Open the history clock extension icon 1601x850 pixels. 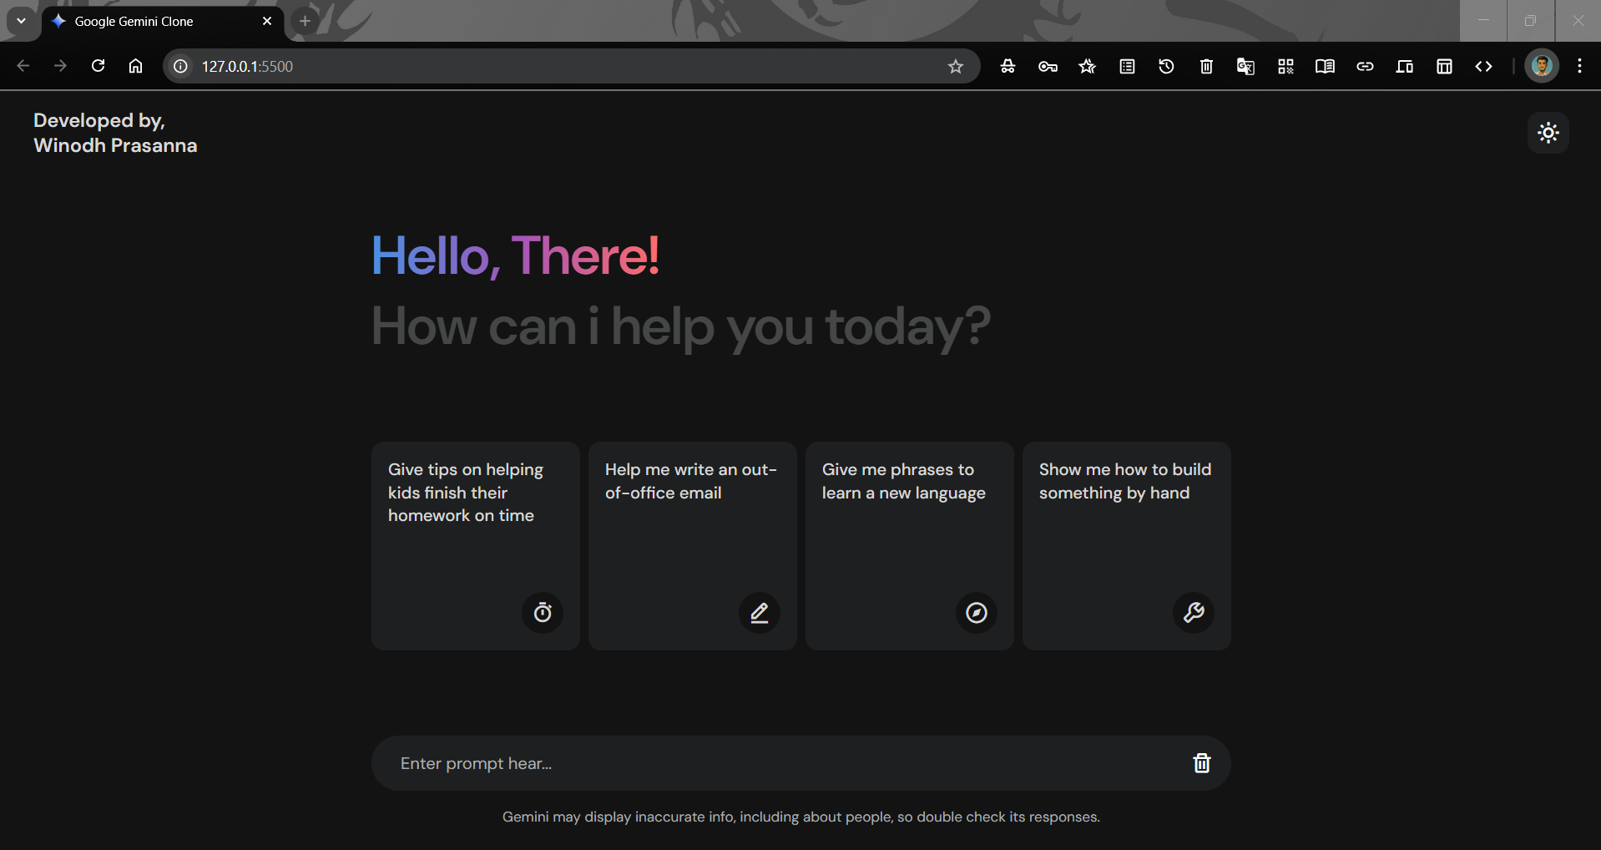tap(1166, 66)
